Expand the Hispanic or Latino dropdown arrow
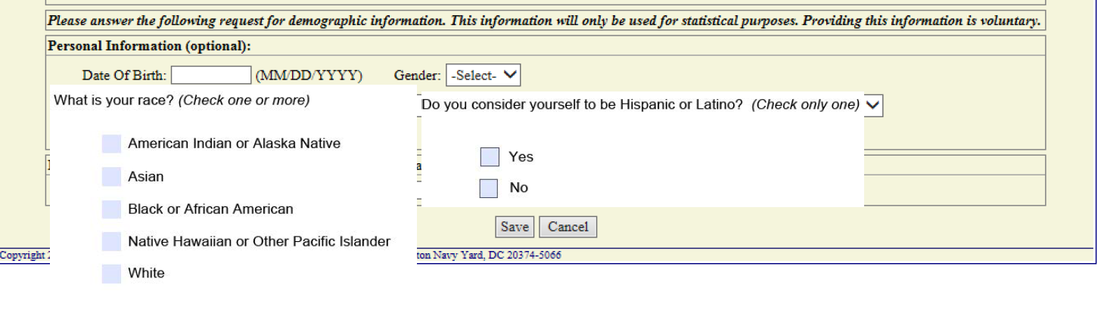This screenshot has height=316, width=1104. pos(872,106)
